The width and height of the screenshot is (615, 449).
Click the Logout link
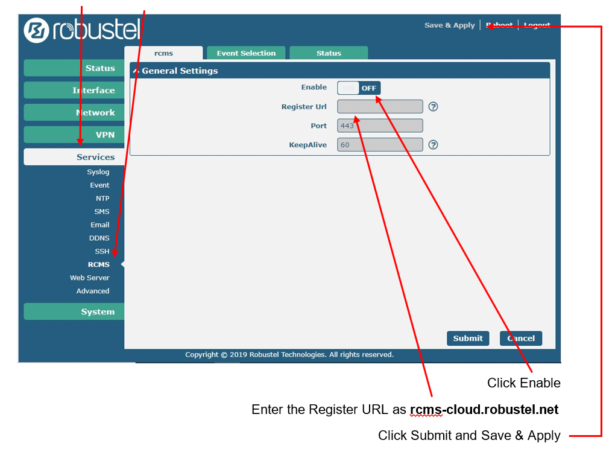[537, 25]
